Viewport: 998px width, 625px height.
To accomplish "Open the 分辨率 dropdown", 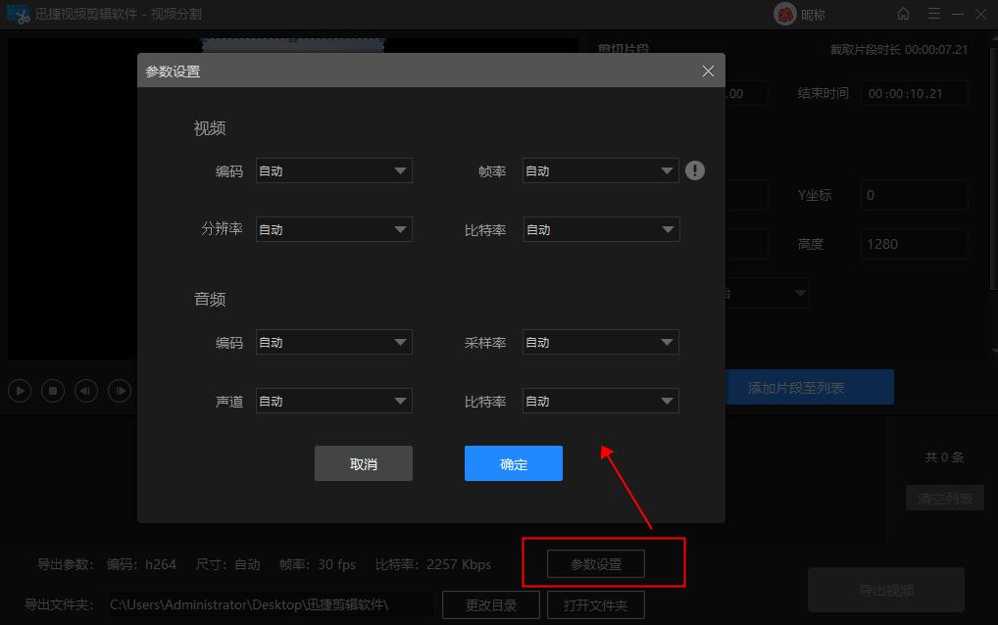I will [333, 228].
